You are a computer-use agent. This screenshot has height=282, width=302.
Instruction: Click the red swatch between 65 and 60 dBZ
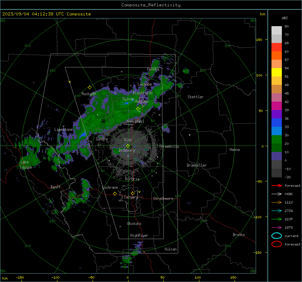point(276,47)
